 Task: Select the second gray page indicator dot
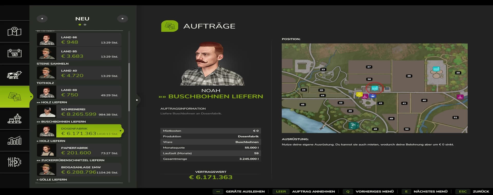click(x=85, y=25)
